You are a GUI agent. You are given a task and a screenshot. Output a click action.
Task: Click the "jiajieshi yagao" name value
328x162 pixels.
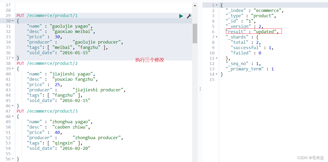[72, 74]
